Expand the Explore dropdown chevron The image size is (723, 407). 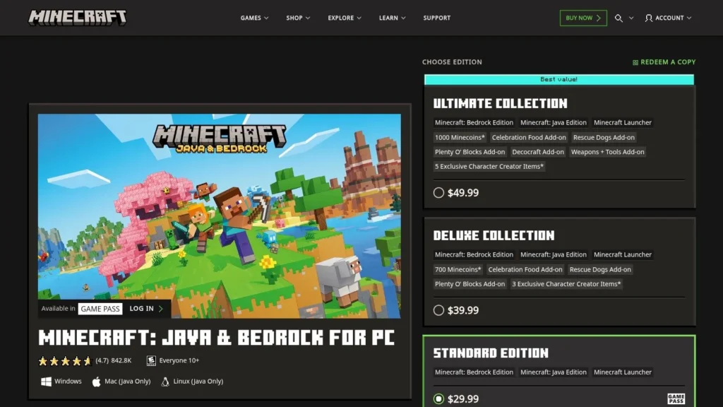(x=359, y=18)
